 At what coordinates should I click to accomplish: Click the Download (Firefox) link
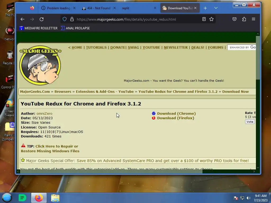[x=176, y=118]
